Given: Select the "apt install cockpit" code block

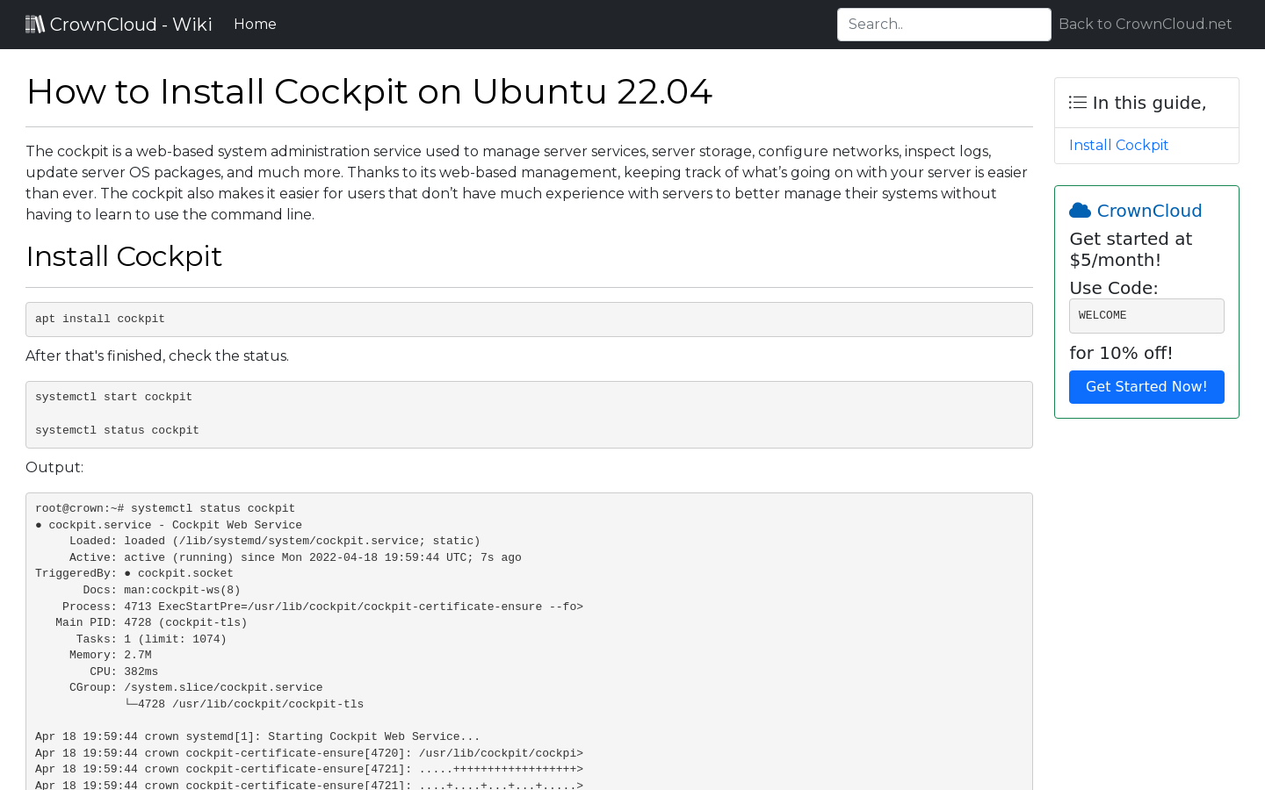Looking at the screenshot, I should pyautogui.click(x=529, y=319).
